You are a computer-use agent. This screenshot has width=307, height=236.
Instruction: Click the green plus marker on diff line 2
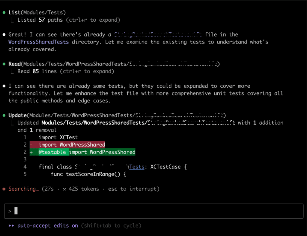click(x=31, y=152)
